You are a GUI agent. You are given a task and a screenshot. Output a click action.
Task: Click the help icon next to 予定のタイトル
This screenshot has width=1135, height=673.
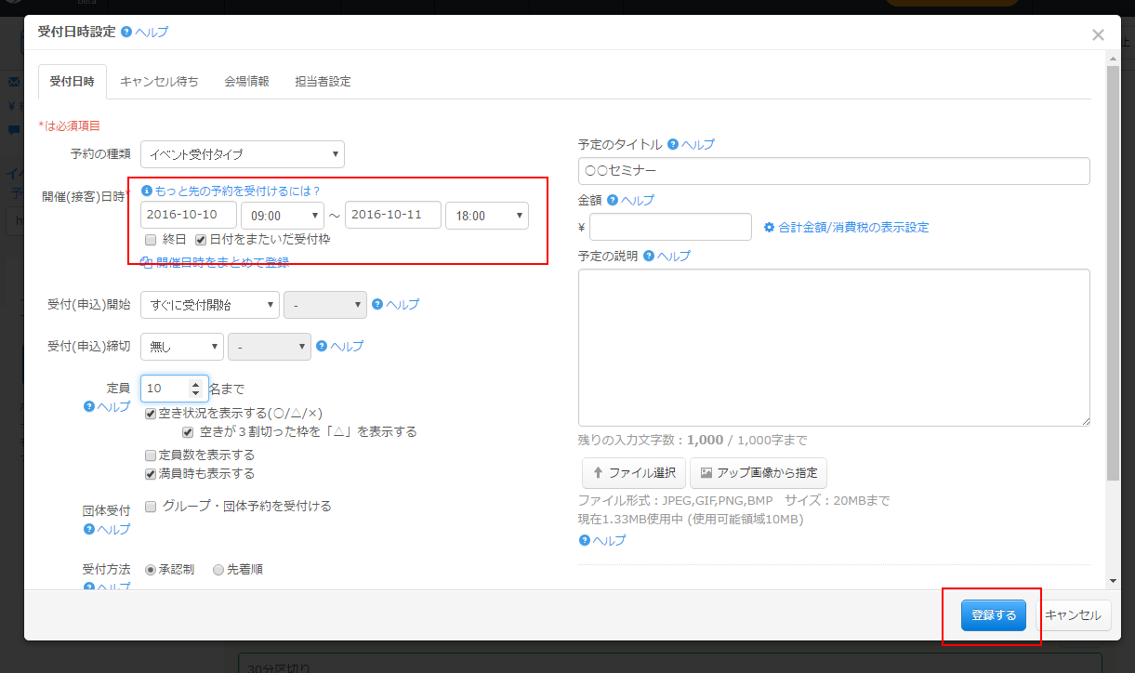coord(673,145)
